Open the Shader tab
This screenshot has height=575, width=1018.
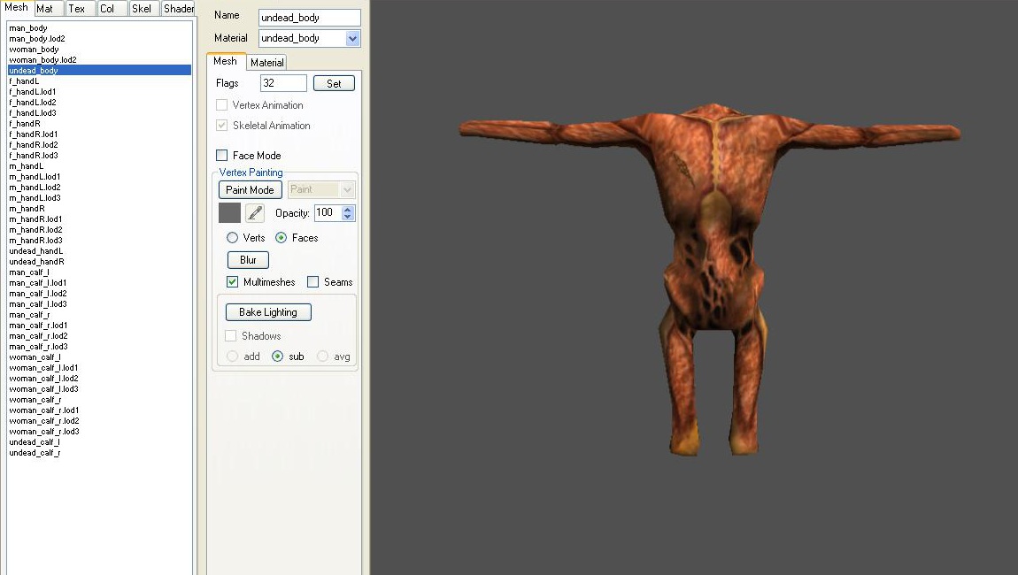click(178, 9)
